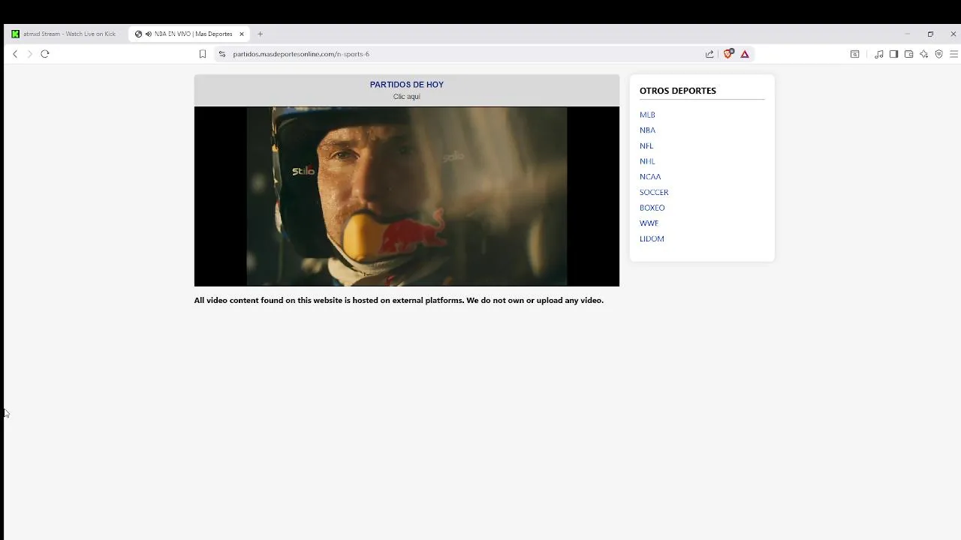Open the Brave Wallet icon
Viewport: 961px width, 540px height.
tap(908, 54)
